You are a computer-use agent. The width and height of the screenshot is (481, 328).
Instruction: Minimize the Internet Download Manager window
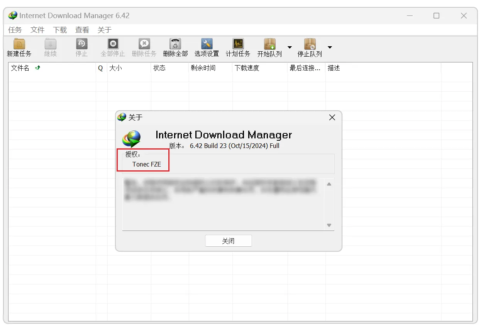tap(410, 16)
